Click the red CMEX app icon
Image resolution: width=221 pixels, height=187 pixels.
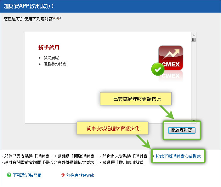171,58
